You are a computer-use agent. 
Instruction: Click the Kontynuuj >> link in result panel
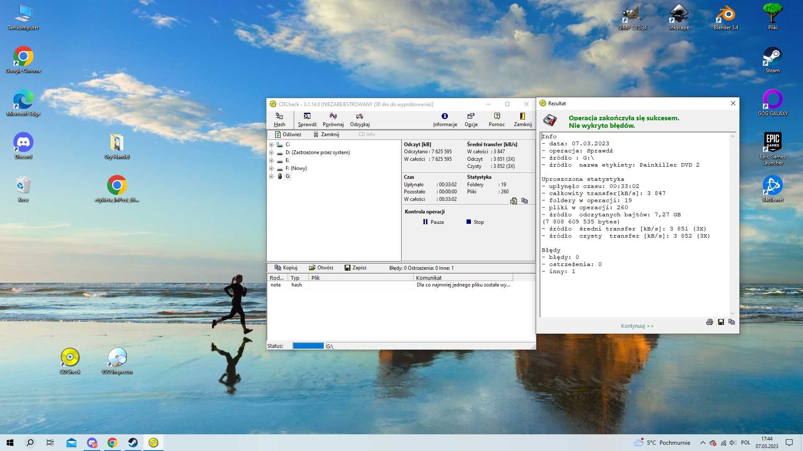point(637,325)
